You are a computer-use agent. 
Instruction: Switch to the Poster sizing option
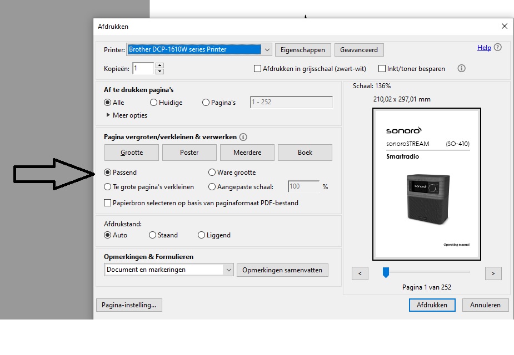point(189,153)
